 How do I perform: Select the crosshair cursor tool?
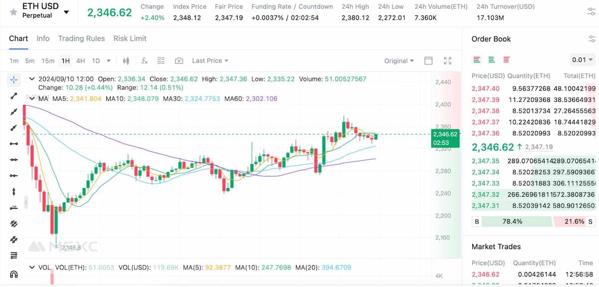coord(14,79)
